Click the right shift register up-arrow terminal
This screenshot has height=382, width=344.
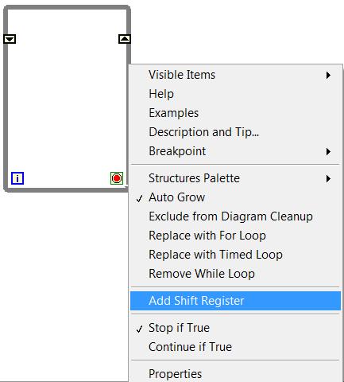[124, 39]
